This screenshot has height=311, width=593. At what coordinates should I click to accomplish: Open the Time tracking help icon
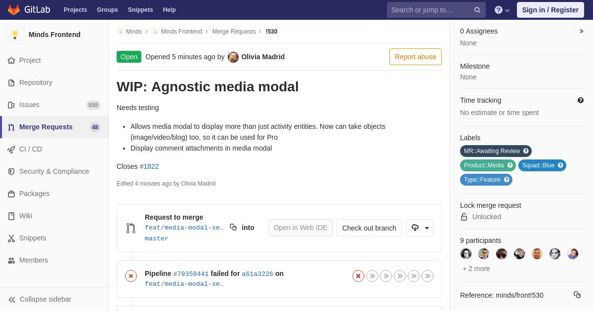point(581,100)
